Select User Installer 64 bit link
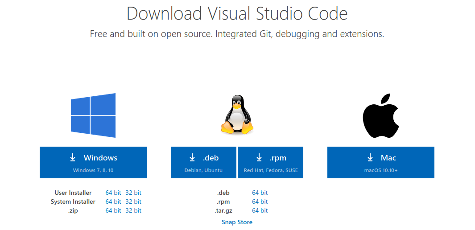This screenshot has width=475, height=230. [x=113, y=193]
